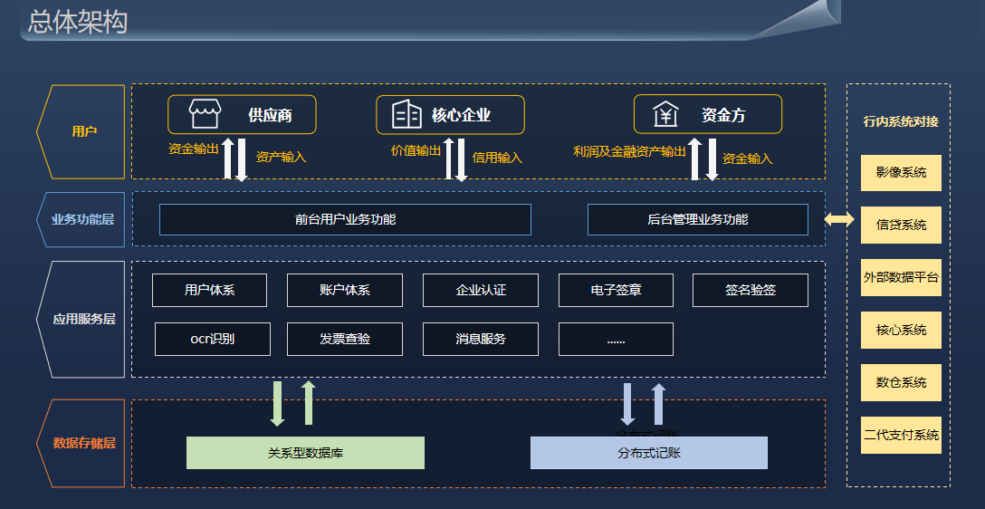Click the 信用输入 label

click(497, 158)
